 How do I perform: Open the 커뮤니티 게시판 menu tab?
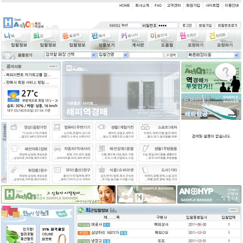pos(133,40)
